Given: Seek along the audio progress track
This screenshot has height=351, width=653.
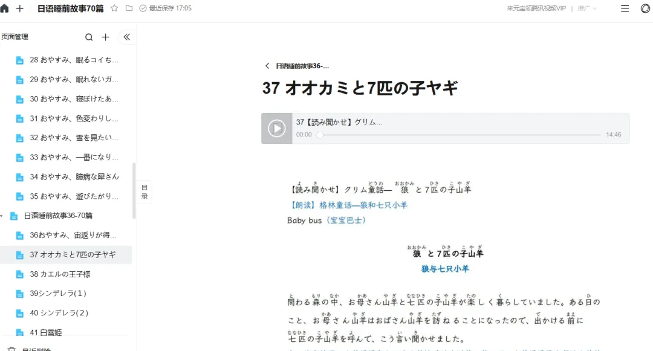Looking at the screenshot, I should point(460,135).
